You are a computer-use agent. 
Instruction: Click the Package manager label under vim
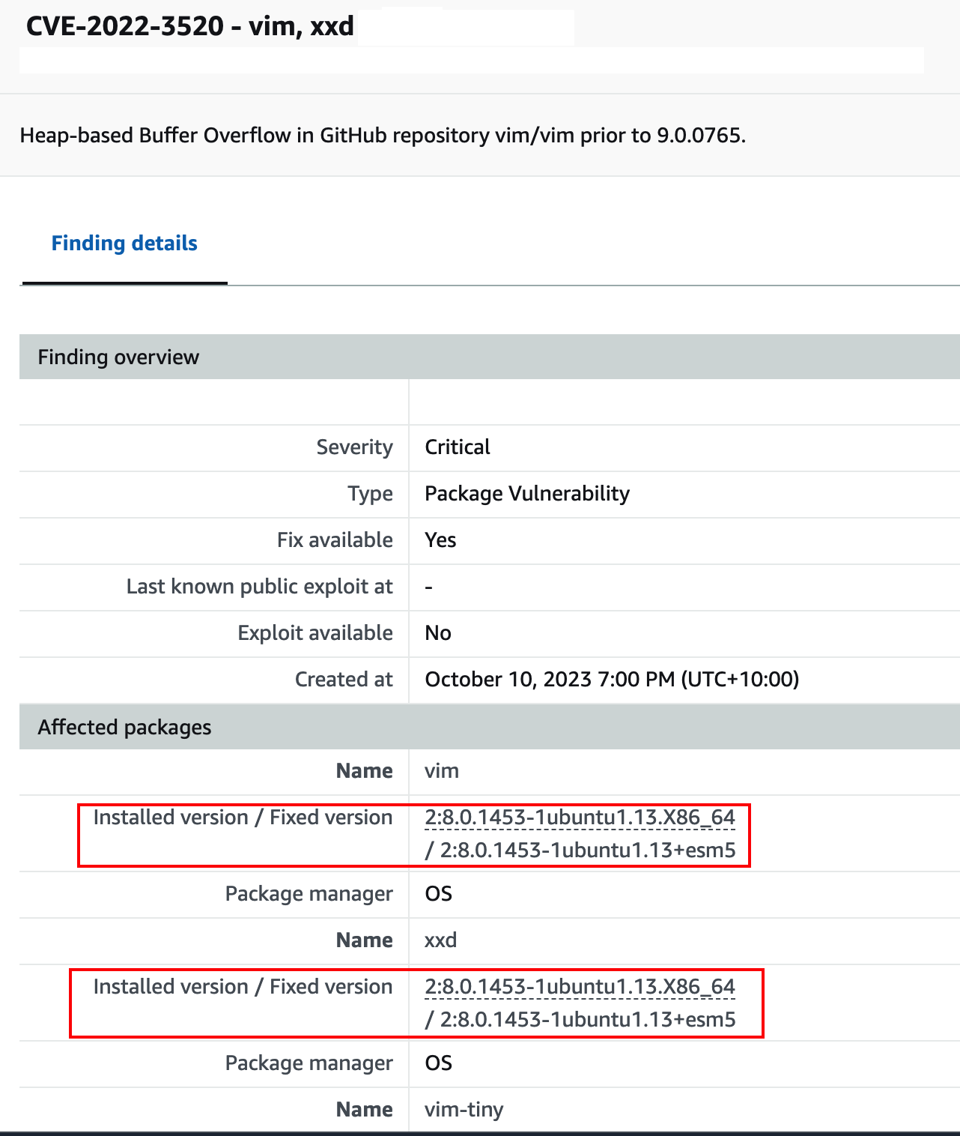(309, 893)
